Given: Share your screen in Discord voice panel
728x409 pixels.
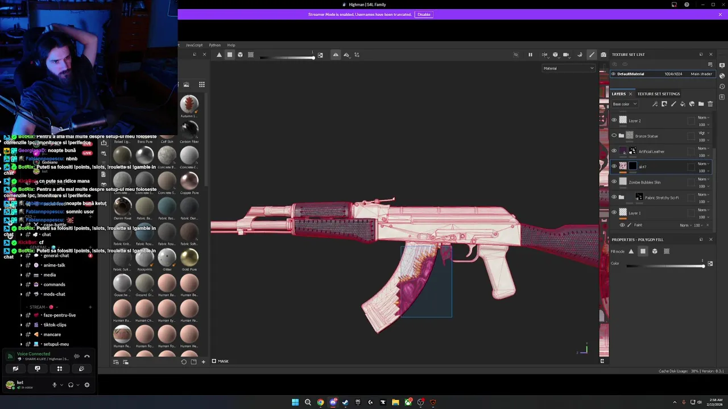Looking at the screenshot, I should tap(38, 369).
